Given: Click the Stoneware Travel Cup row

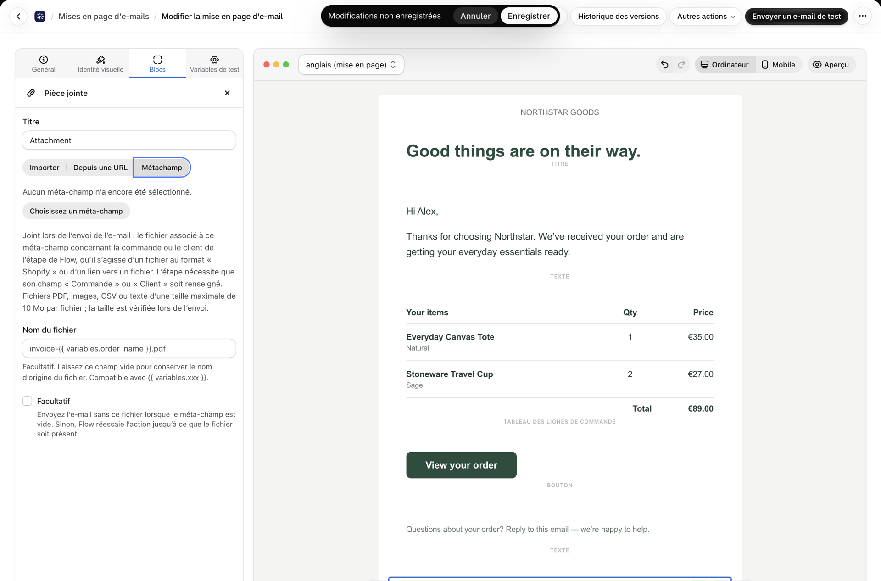Looking at the screenshot, I should [x=559, y=379].
